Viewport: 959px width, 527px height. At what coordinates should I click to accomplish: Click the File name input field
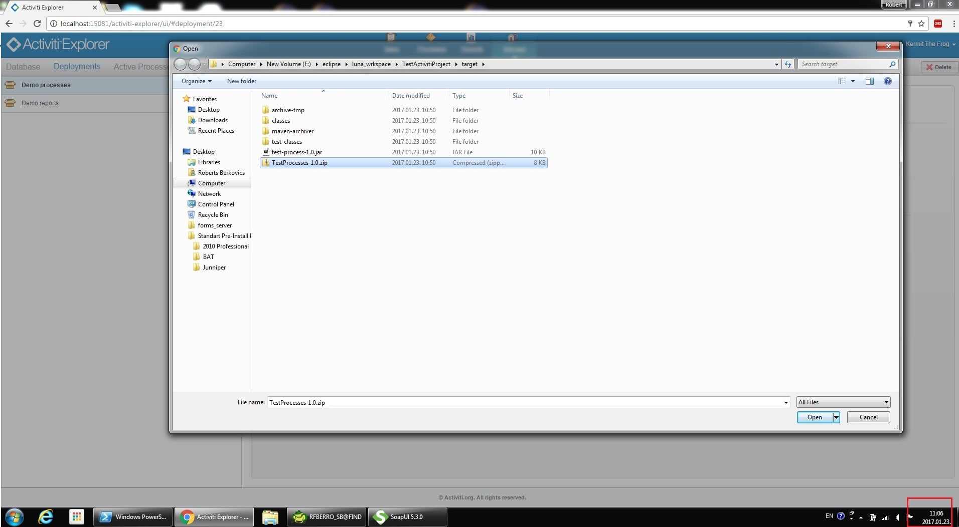pyautogui.click(x=524, y=402)
